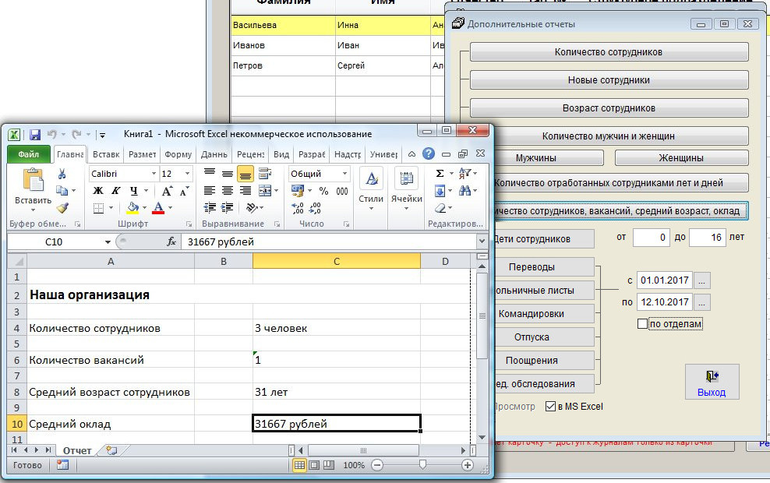Screen dimensions: 770x483
Task: Apply italic formatting with К icon
Action: click(x=115, y=191)
